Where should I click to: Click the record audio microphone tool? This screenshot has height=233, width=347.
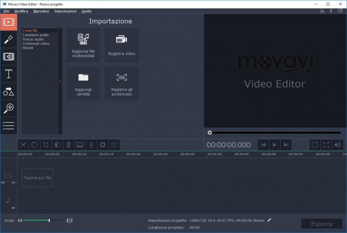[x=91, y=145]
